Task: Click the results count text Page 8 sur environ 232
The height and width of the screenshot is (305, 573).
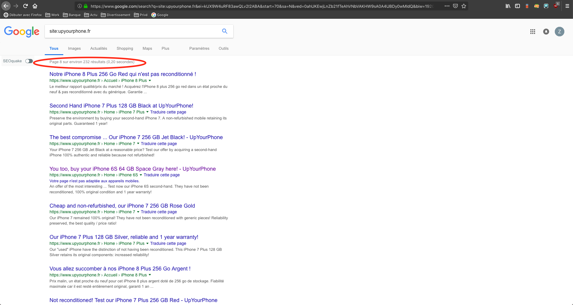Action: tap(92, 62)
